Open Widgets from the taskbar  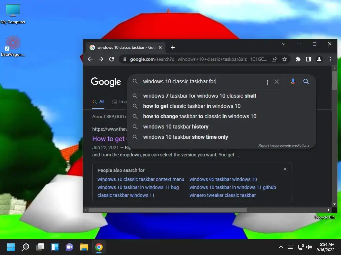(x=55, y=247)
